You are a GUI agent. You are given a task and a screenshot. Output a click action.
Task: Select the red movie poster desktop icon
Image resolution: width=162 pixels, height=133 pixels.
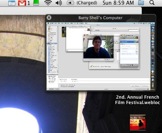(x=138, y=123)
